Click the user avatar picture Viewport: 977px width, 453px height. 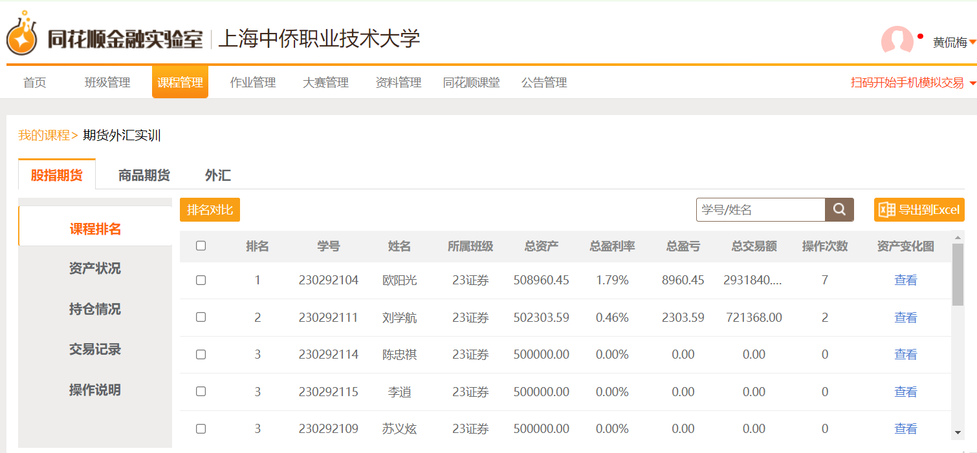(897, 41)
